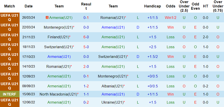Open the 0-0 result on 22/03/24
Screen dimensions: 224x107
[x=86, y=27]
